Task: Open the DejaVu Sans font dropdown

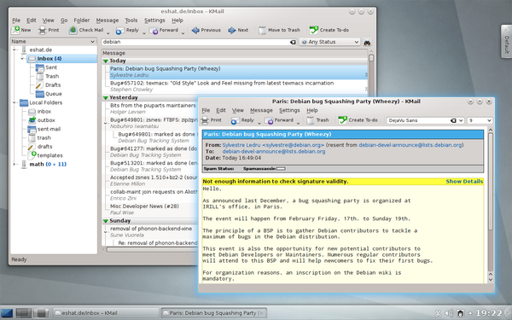Action: coord(461,120)
